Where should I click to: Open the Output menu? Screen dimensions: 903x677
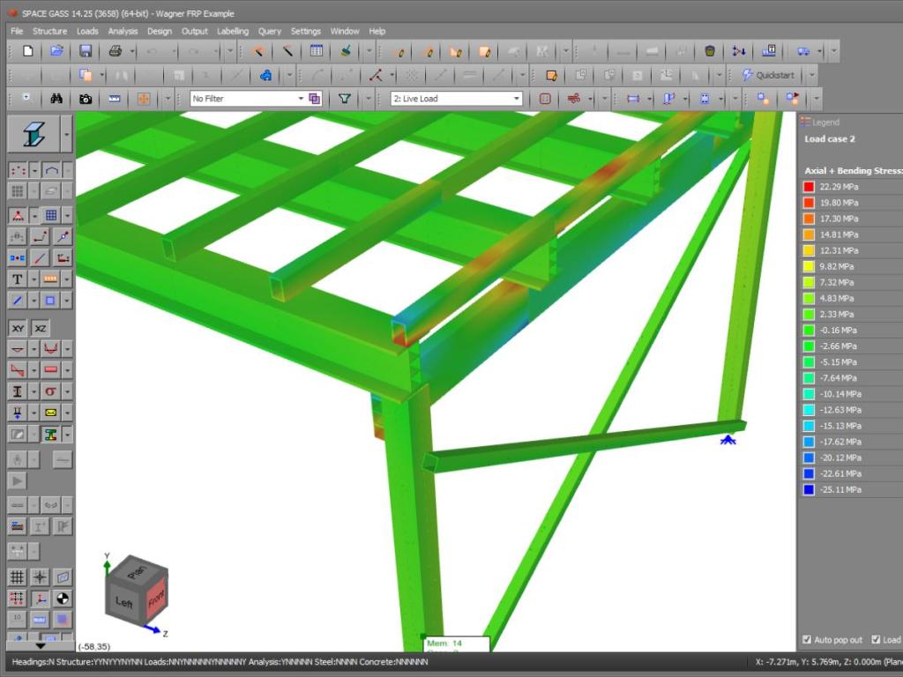[195, 31]
